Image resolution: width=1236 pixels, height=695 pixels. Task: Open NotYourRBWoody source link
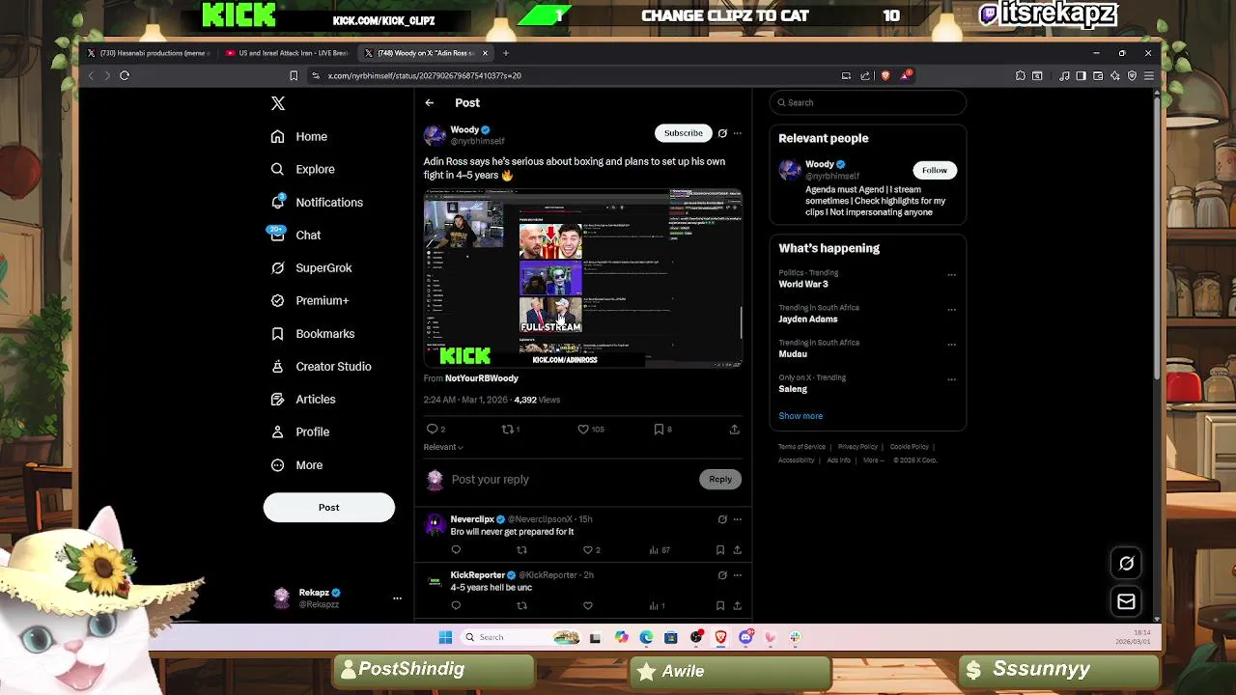pyautogui.click(x=481, y=378)
